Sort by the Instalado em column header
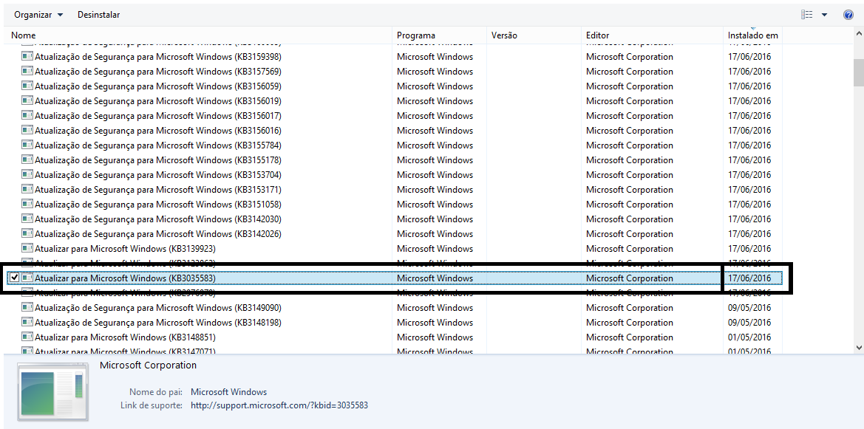864x429 pixels. pos(752,35)
